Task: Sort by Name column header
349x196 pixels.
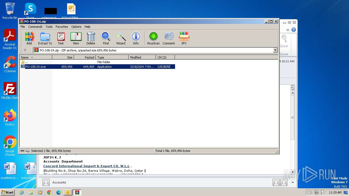Action: [x=36, y=57]
